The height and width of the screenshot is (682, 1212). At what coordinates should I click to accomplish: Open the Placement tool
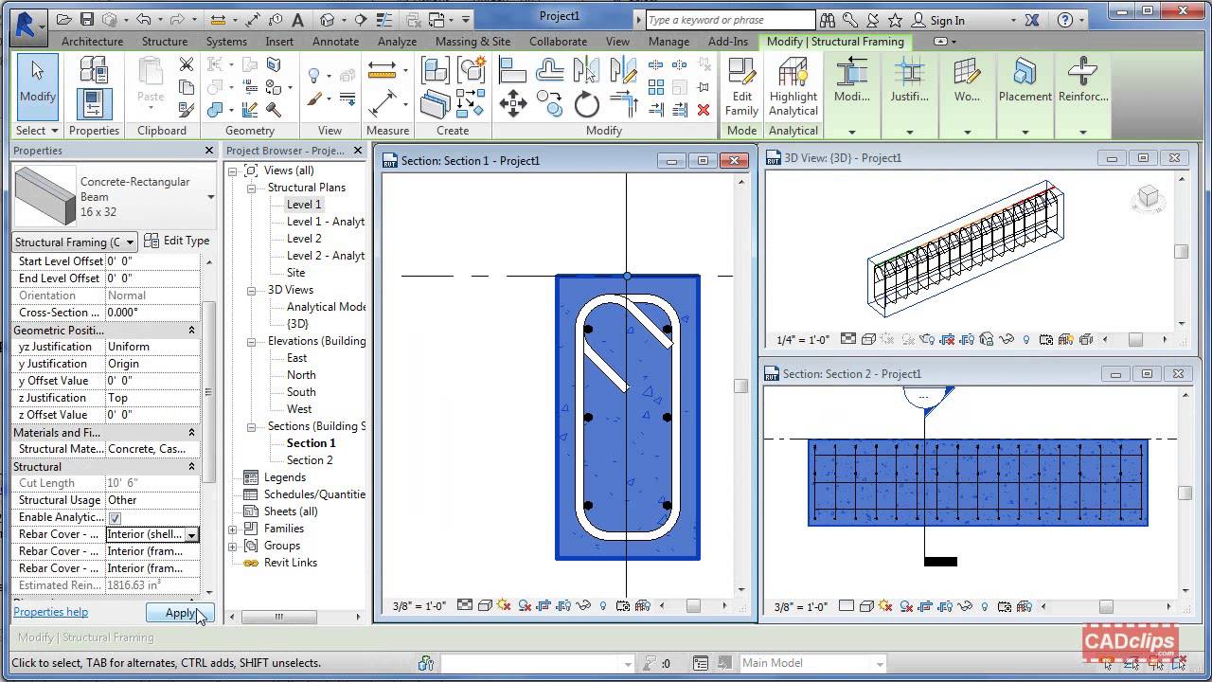click(1025, 85)
